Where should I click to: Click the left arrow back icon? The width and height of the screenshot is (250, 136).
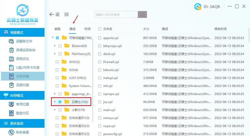[51, 15]
